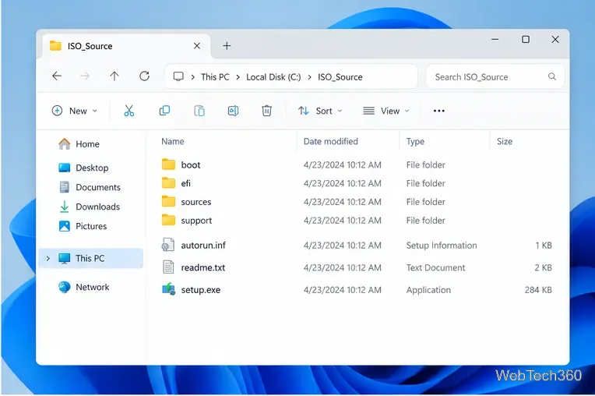The height and width of the screenshot is (396, 595).
Task: Open Home in the navigation pane
Action: tap(79, 144)
